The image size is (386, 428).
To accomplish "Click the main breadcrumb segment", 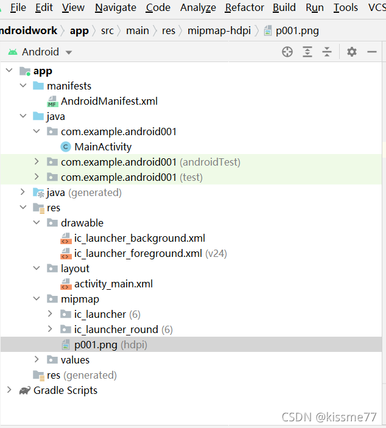I will [138, 31].
